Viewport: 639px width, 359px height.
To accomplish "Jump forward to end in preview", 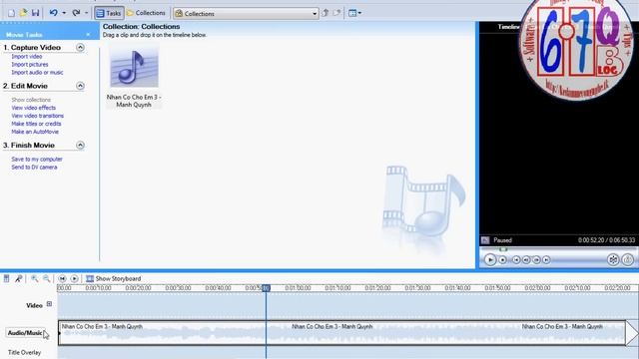I will pyautogui.click(x=546, y=259).
